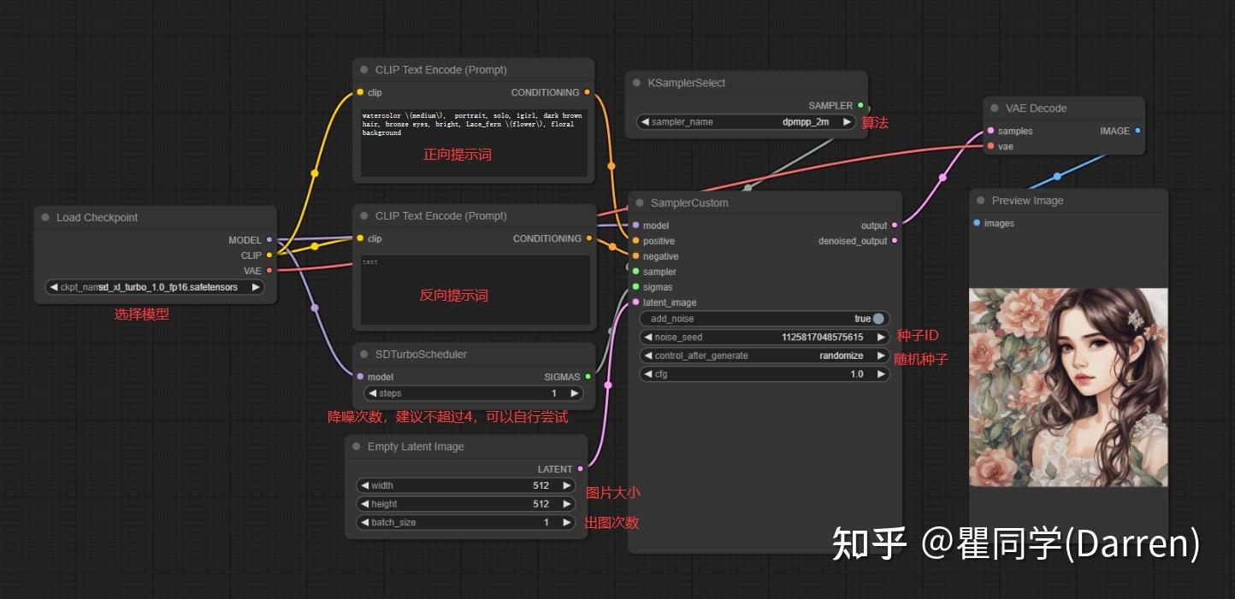Screen dimensions: 1235x599
Task: Click the generated watercolor girl preview image
Action: (x=1068, y=387)
